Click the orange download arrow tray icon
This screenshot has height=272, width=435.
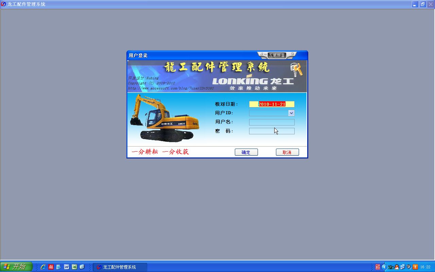[x=415, y=267]
